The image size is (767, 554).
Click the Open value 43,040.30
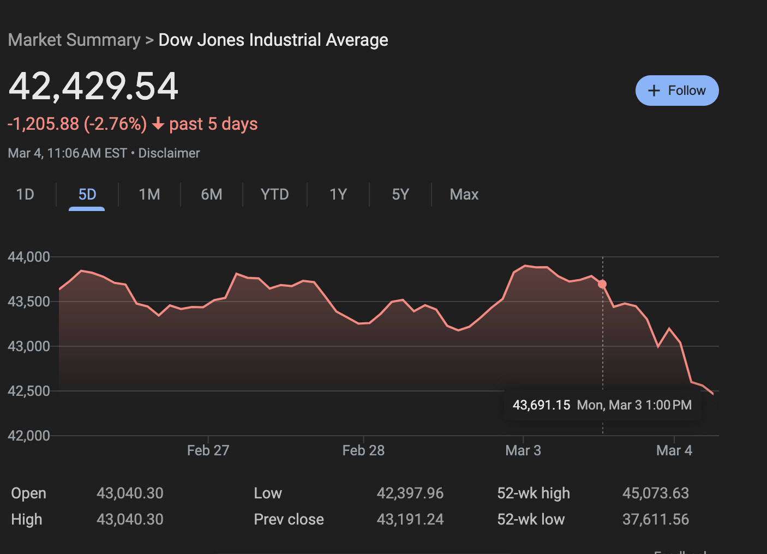click(x=130, y=493)
